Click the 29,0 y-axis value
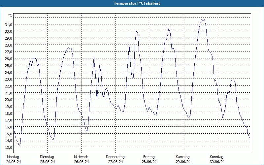This screenshot has width=264, height=165. point(9,38)
